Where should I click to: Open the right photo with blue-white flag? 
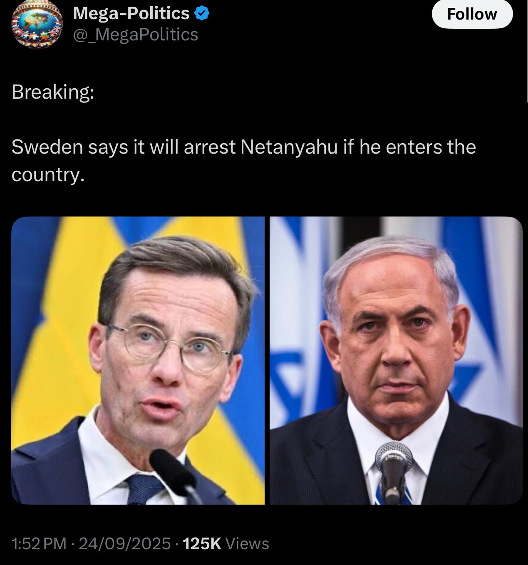coord(396,361)
